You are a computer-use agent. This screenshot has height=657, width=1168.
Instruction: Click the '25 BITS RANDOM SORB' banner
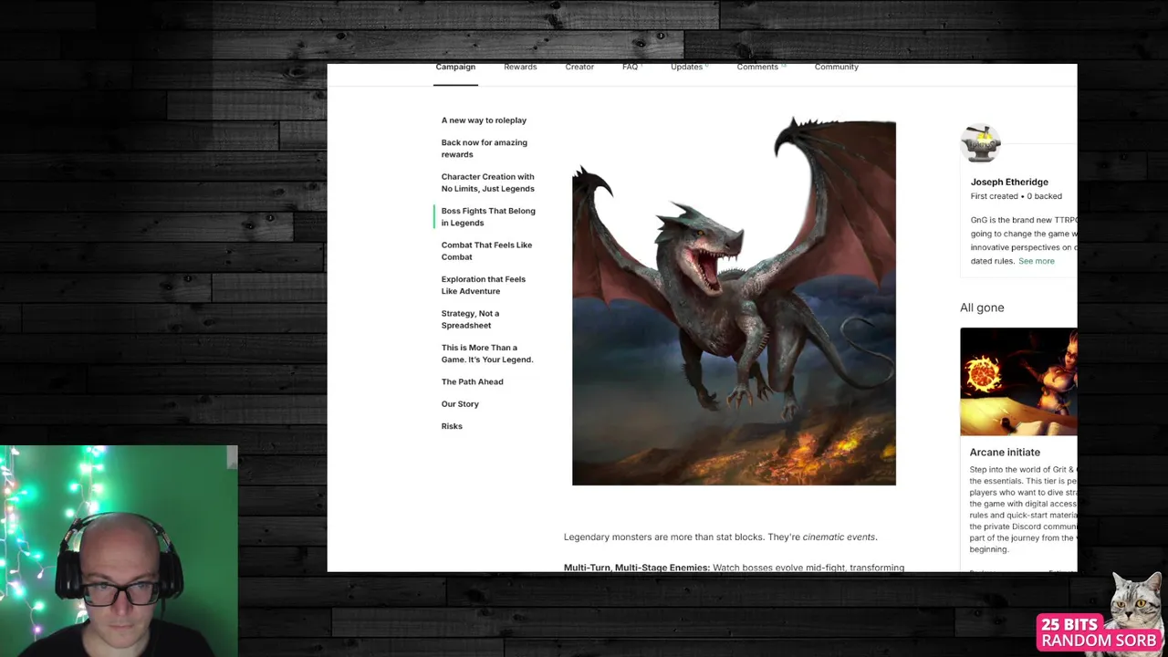[x=1100, y=632]
